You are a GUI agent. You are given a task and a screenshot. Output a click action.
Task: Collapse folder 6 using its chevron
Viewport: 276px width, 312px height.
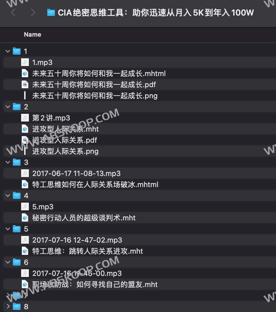tap(8, 262)
